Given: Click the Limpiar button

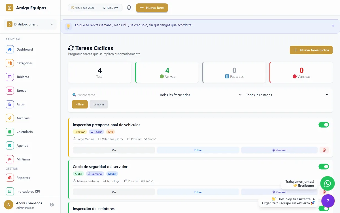Looking at the screenshot, I should click(x=99, y=104).
